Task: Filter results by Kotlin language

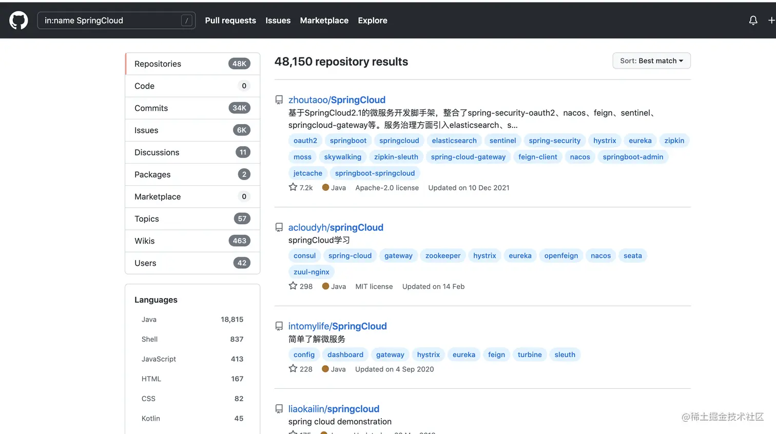Action: coord(151,419)
